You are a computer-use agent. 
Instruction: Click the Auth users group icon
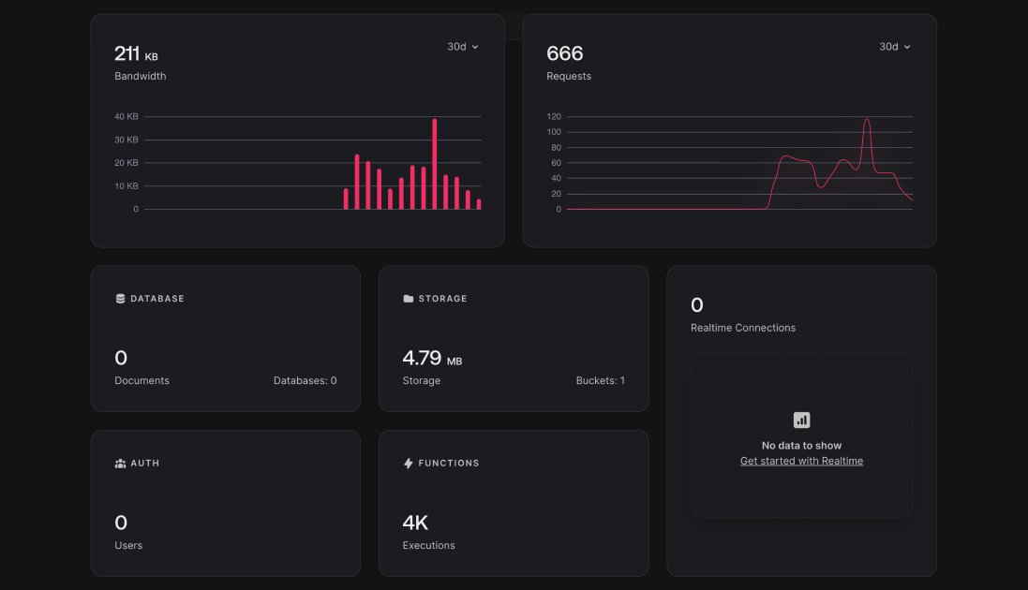coord(120,464)
